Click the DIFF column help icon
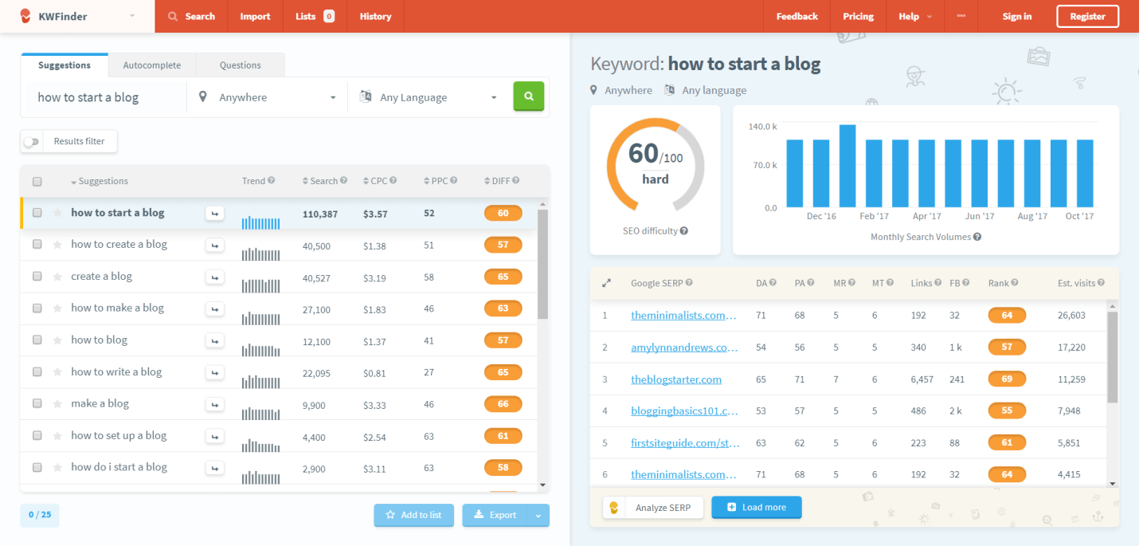 [517, 181]
